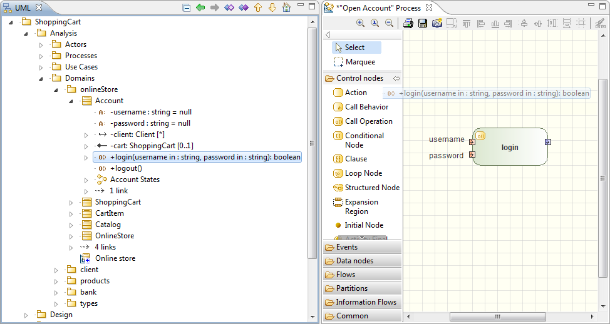The height and width of the screenshot is (324, 610).
Task: Pick the Expansion Region palette tool
Action: (x=356, y=206)
